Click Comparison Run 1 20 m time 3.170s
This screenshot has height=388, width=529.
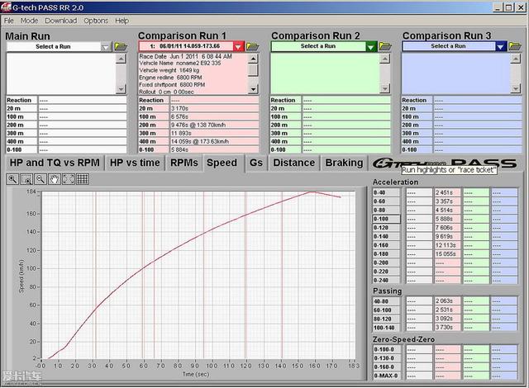pyautogui.click(x=214, y=108)
